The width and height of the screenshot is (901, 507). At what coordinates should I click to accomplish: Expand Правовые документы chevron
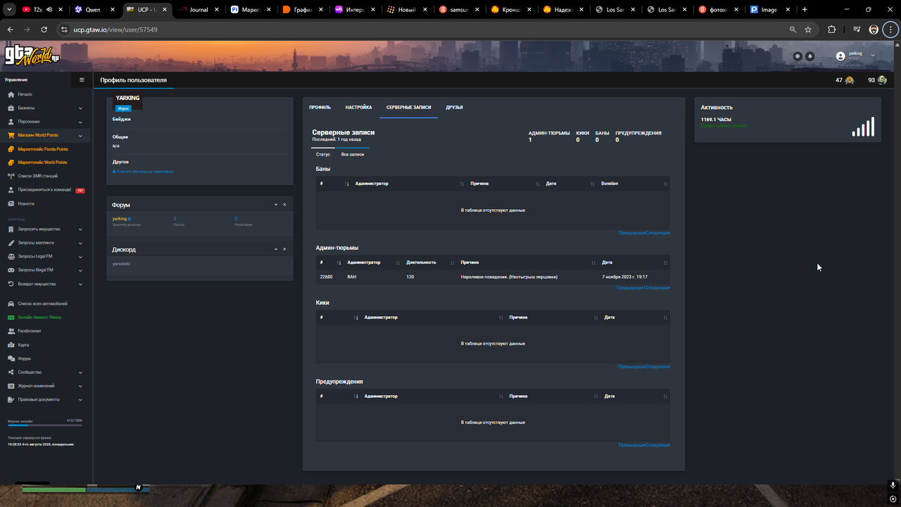tap(80, 400)
